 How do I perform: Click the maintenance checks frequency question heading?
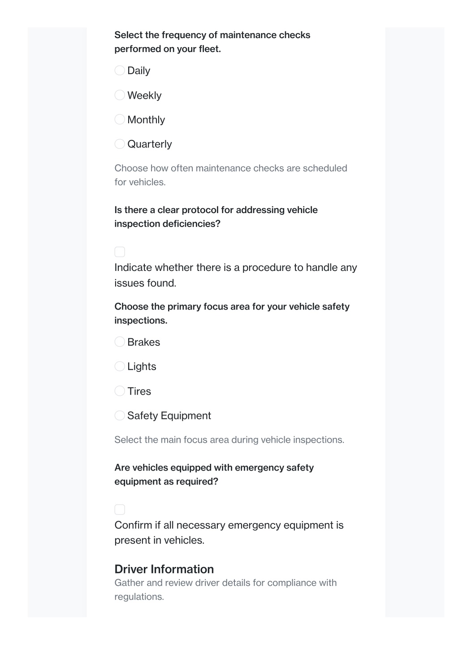coord(212,42)
